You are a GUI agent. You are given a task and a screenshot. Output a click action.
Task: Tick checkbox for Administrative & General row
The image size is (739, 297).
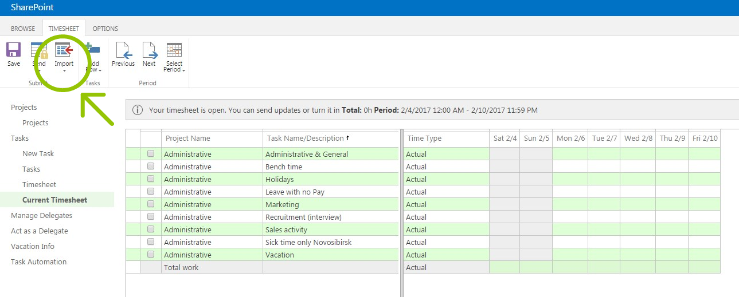coord(151,153)
